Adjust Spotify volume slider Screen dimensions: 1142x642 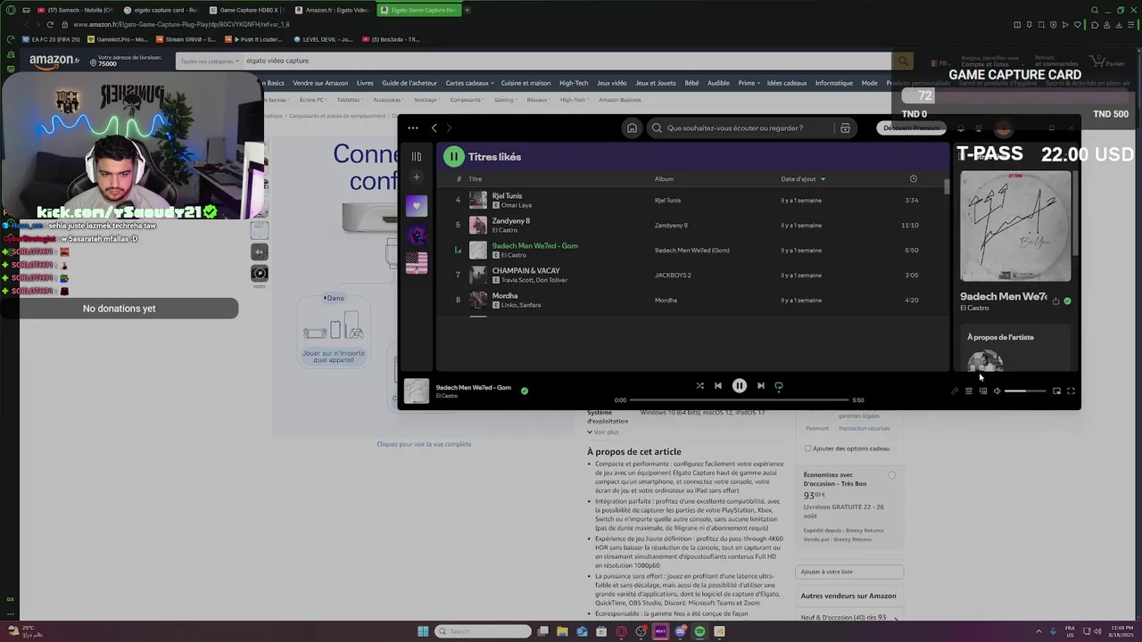(x=1024, y=391)
